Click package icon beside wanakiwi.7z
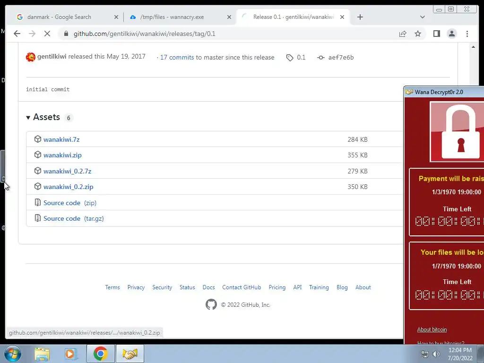Viewport: 484px width, 363px height. tap(38, 139)
